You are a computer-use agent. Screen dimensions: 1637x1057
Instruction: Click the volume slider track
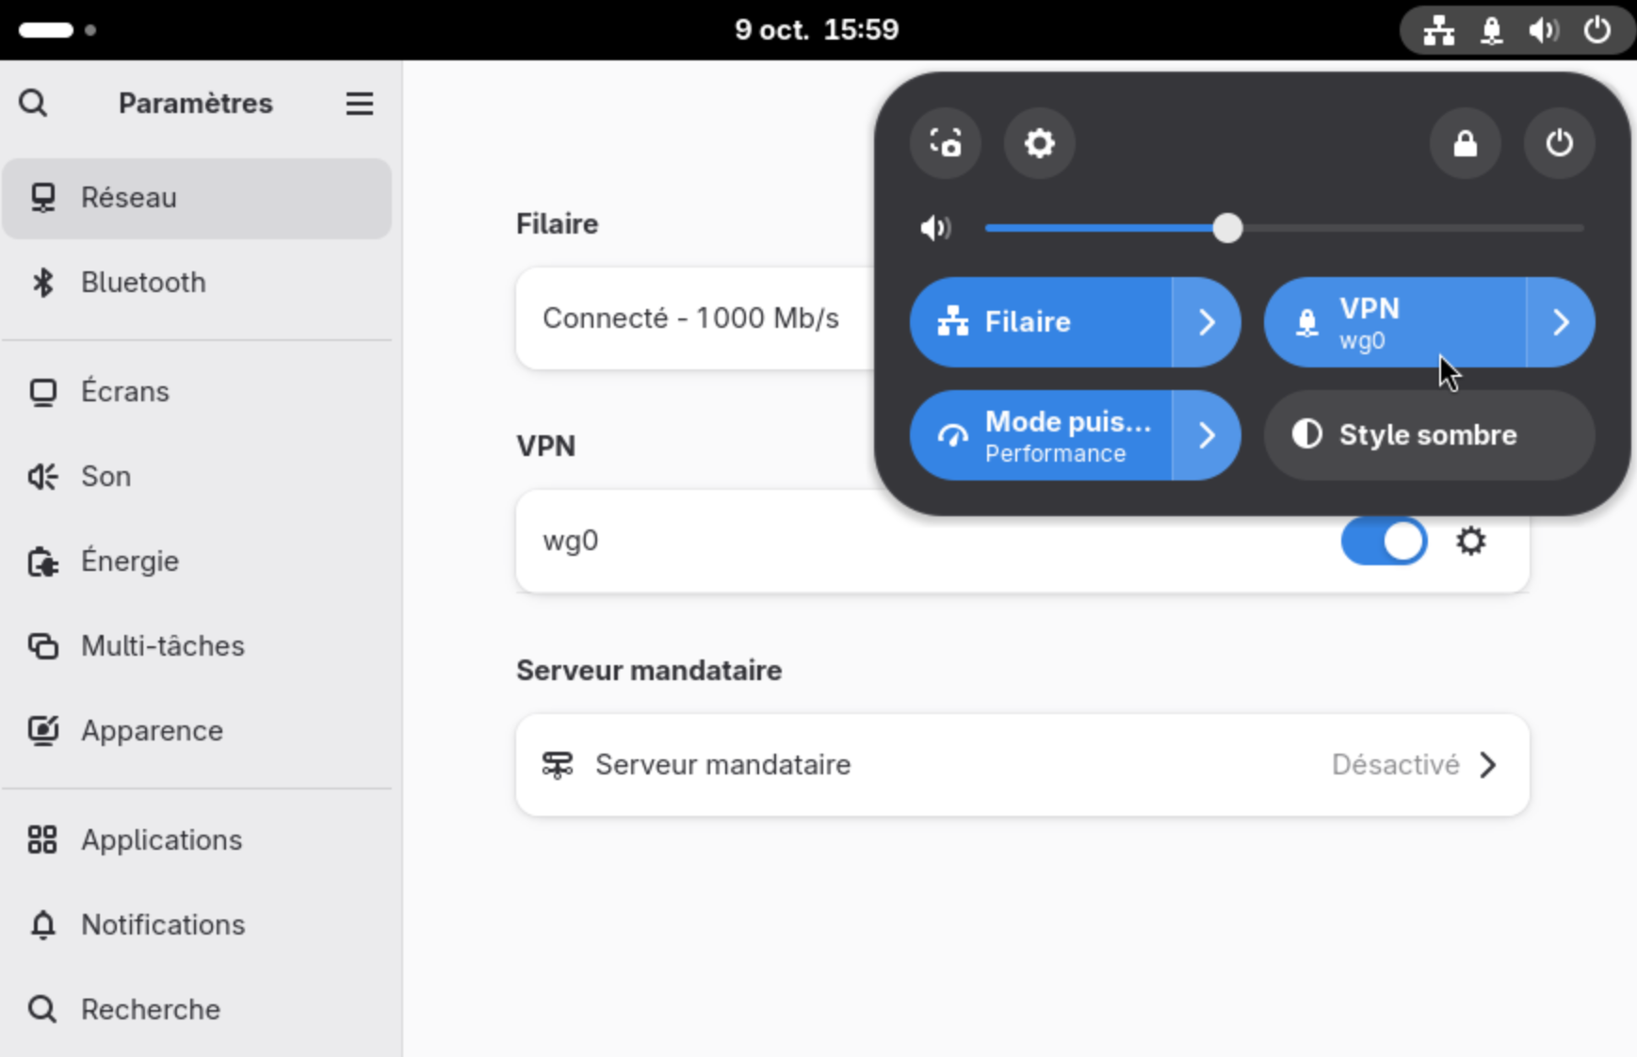pos(1403,228)
